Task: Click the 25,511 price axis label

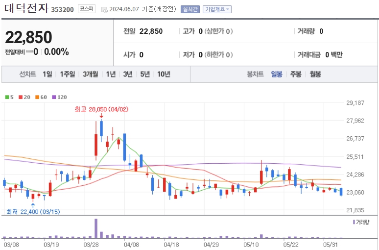Action: click(355, 157)
